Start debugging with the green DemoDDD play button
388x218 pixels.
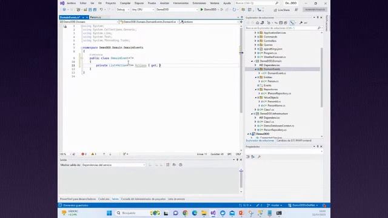[209, 10]
